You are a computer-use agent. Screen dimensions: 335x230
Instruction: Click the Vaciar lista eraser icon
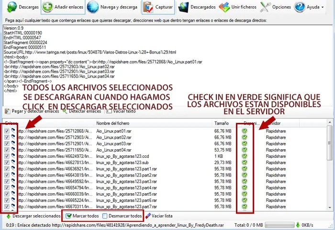tap(147, 216)
